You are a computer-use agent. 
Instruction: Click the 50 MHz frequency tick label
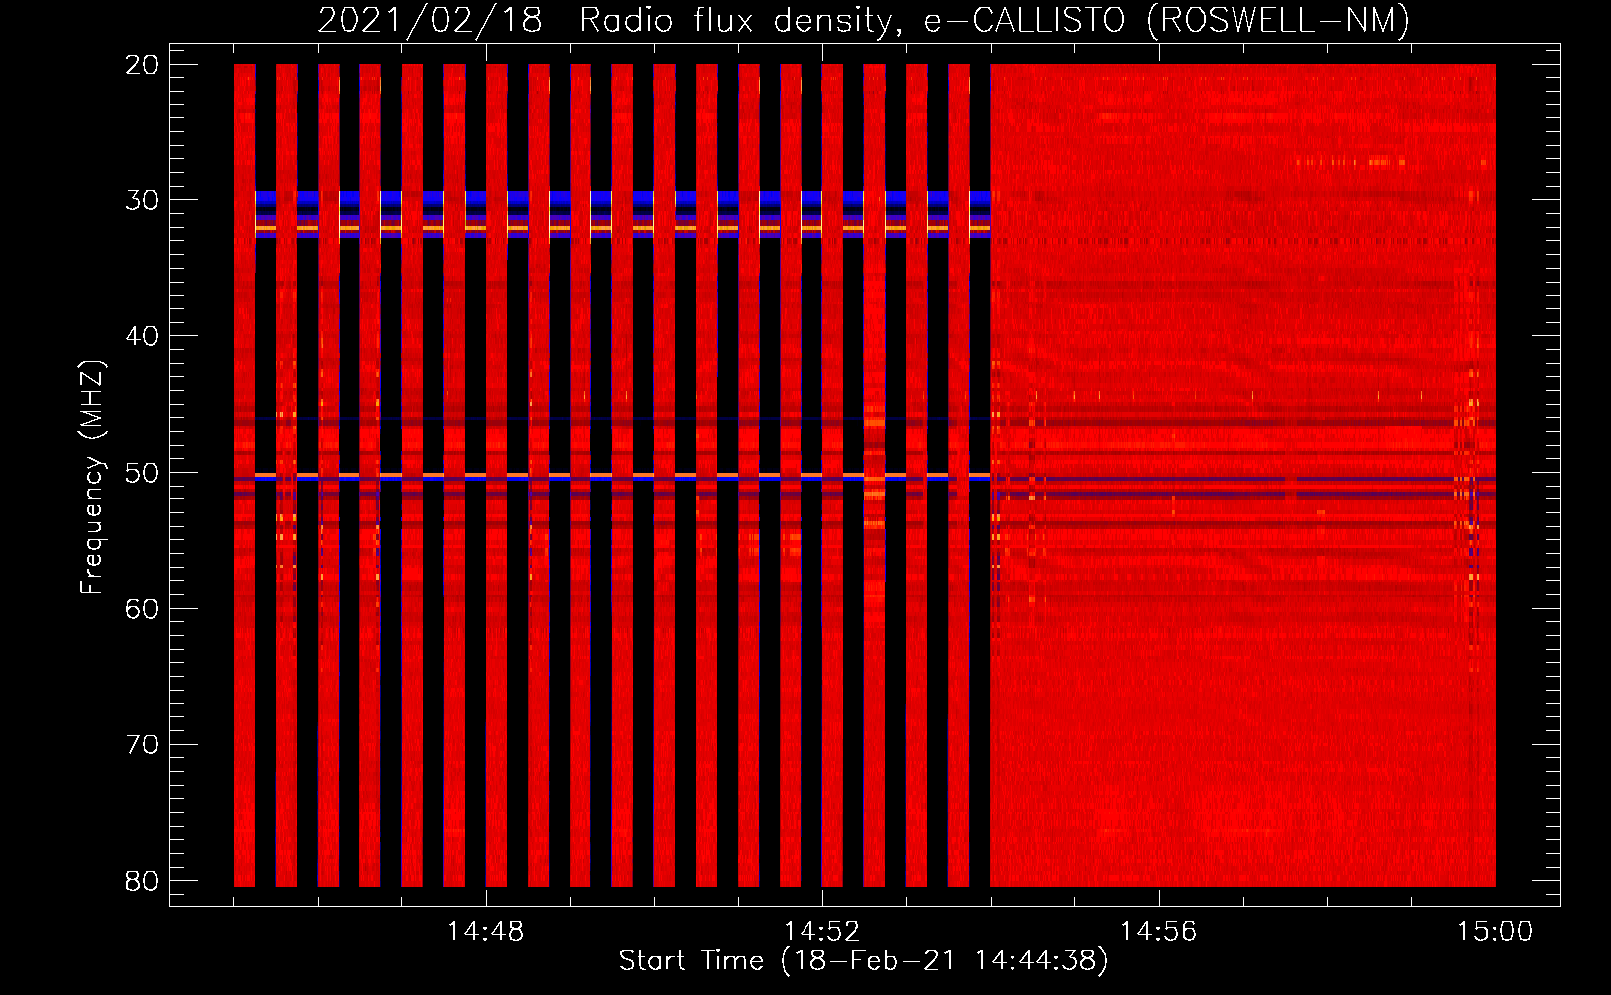pos(143,473)
